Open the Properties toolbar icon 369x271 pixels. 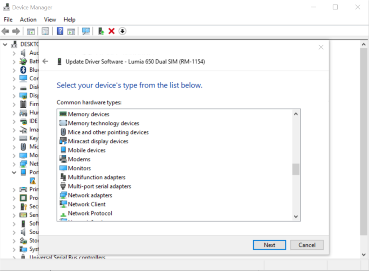(x=45, y=31)
